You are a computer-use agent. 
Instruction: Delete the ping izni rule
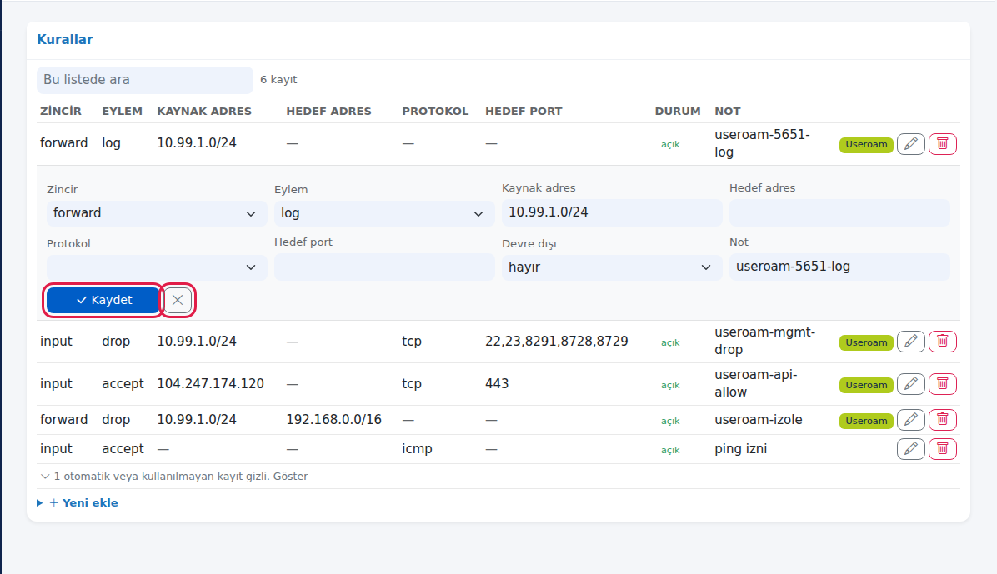[x=942, y=449]
